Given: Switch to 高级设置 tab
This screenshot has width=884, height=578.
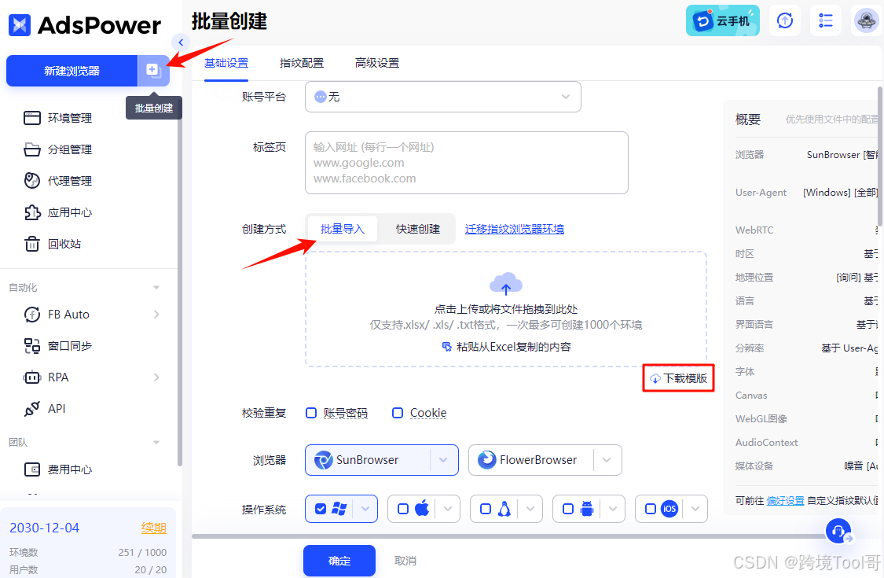Looking at the screenshot, I should (377, 63).
